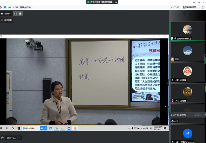Collapse the chat bar with the left chevron
206x143 pixels.
point(20,138)
